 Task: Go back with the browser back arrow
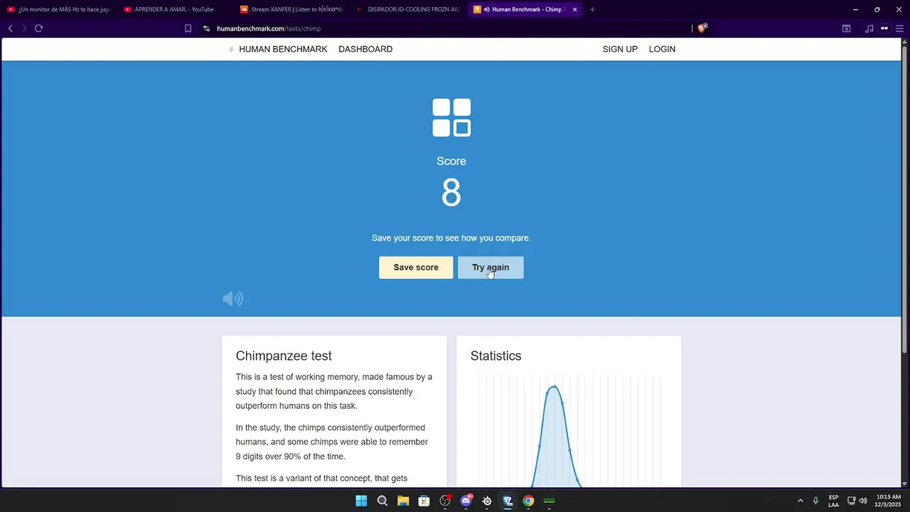[10, 28]
